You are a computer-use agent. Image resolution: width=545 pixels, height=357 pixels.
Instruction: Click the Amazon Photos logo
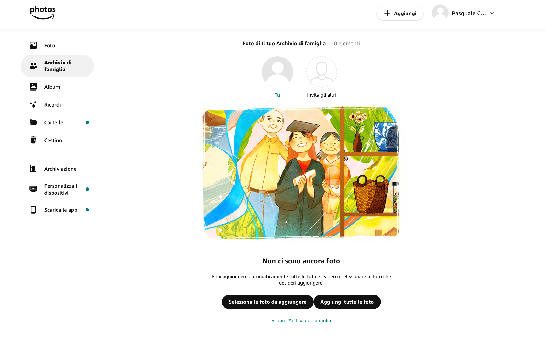coord(43,13)
